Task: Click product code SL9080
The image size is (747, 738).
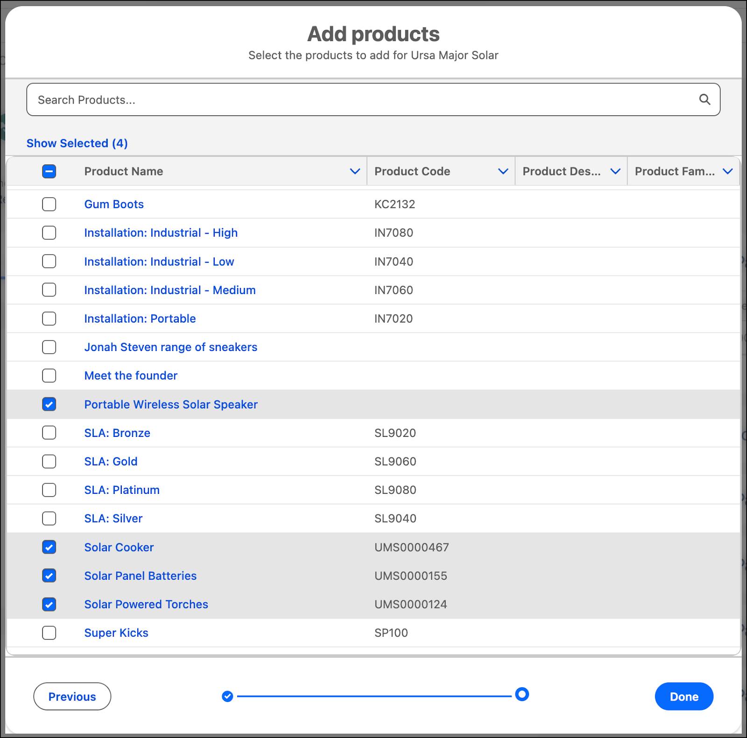Action: pos(395,490)
